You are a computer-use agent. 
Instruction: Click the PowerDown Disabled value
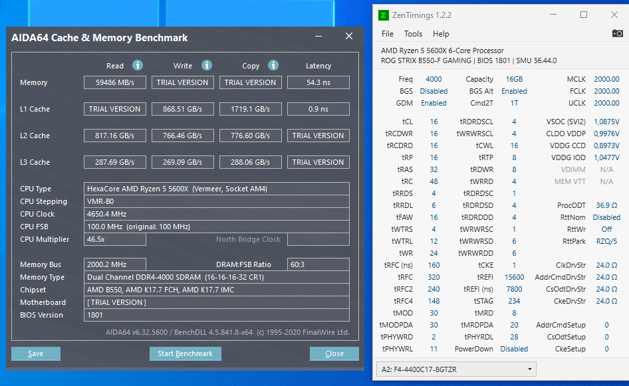point(514,349)
